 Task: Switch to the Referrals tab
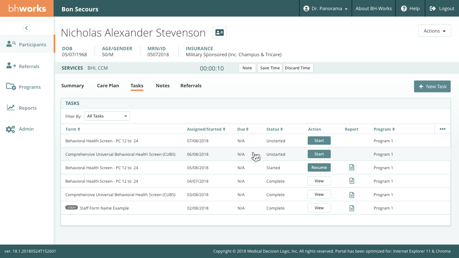point(191,86)
